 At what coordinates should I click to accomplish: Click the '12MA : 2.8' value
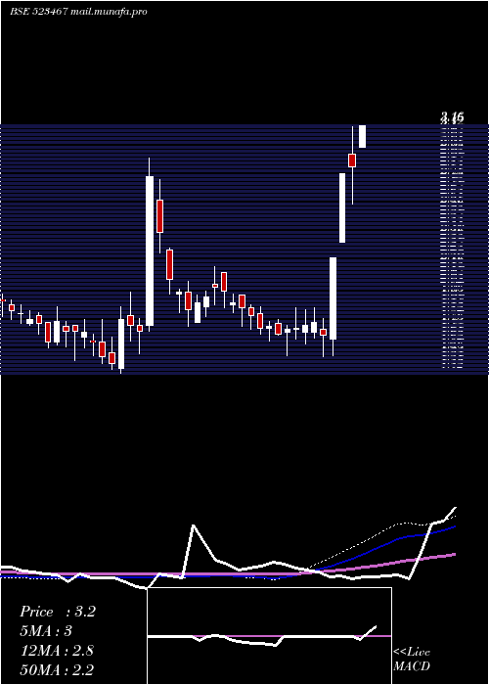pyautogui.click(x=57, y=651)
